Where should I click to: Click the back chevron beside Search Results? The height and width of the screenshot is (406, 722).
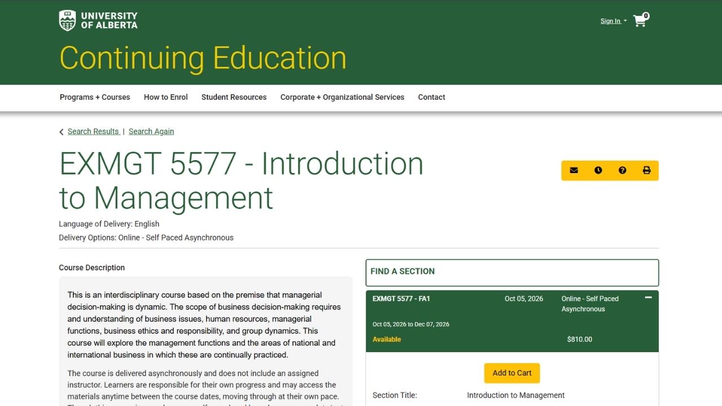pyautogui.click(x=61, y=132)
